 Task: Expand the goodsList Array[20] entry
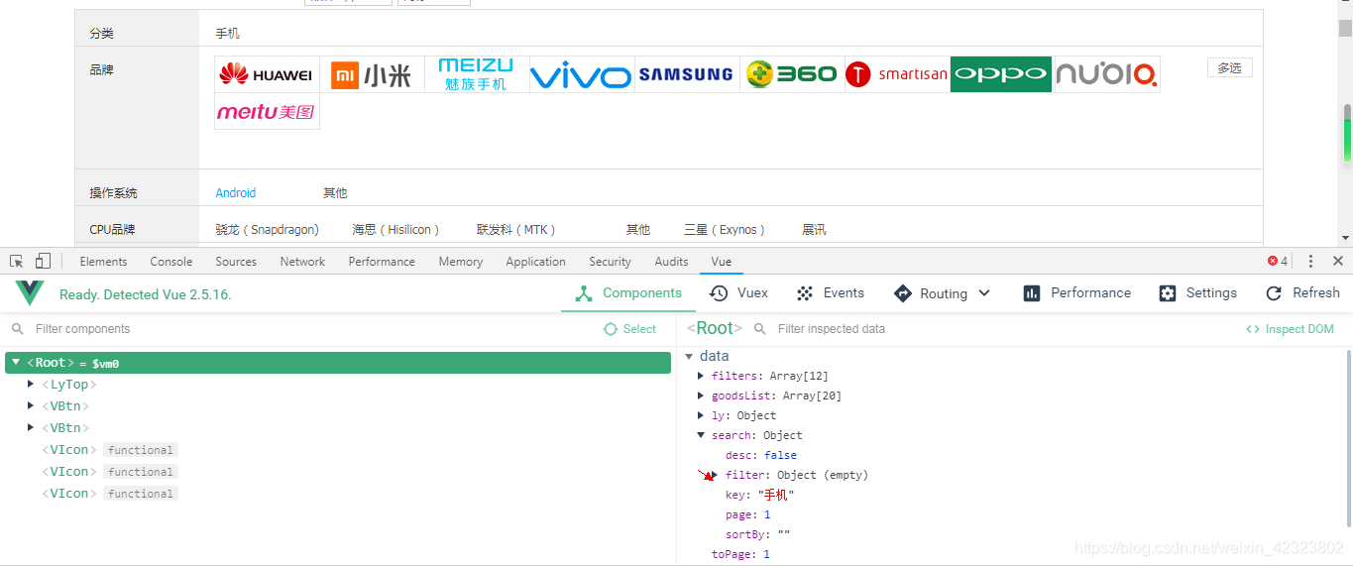(701, 396)
